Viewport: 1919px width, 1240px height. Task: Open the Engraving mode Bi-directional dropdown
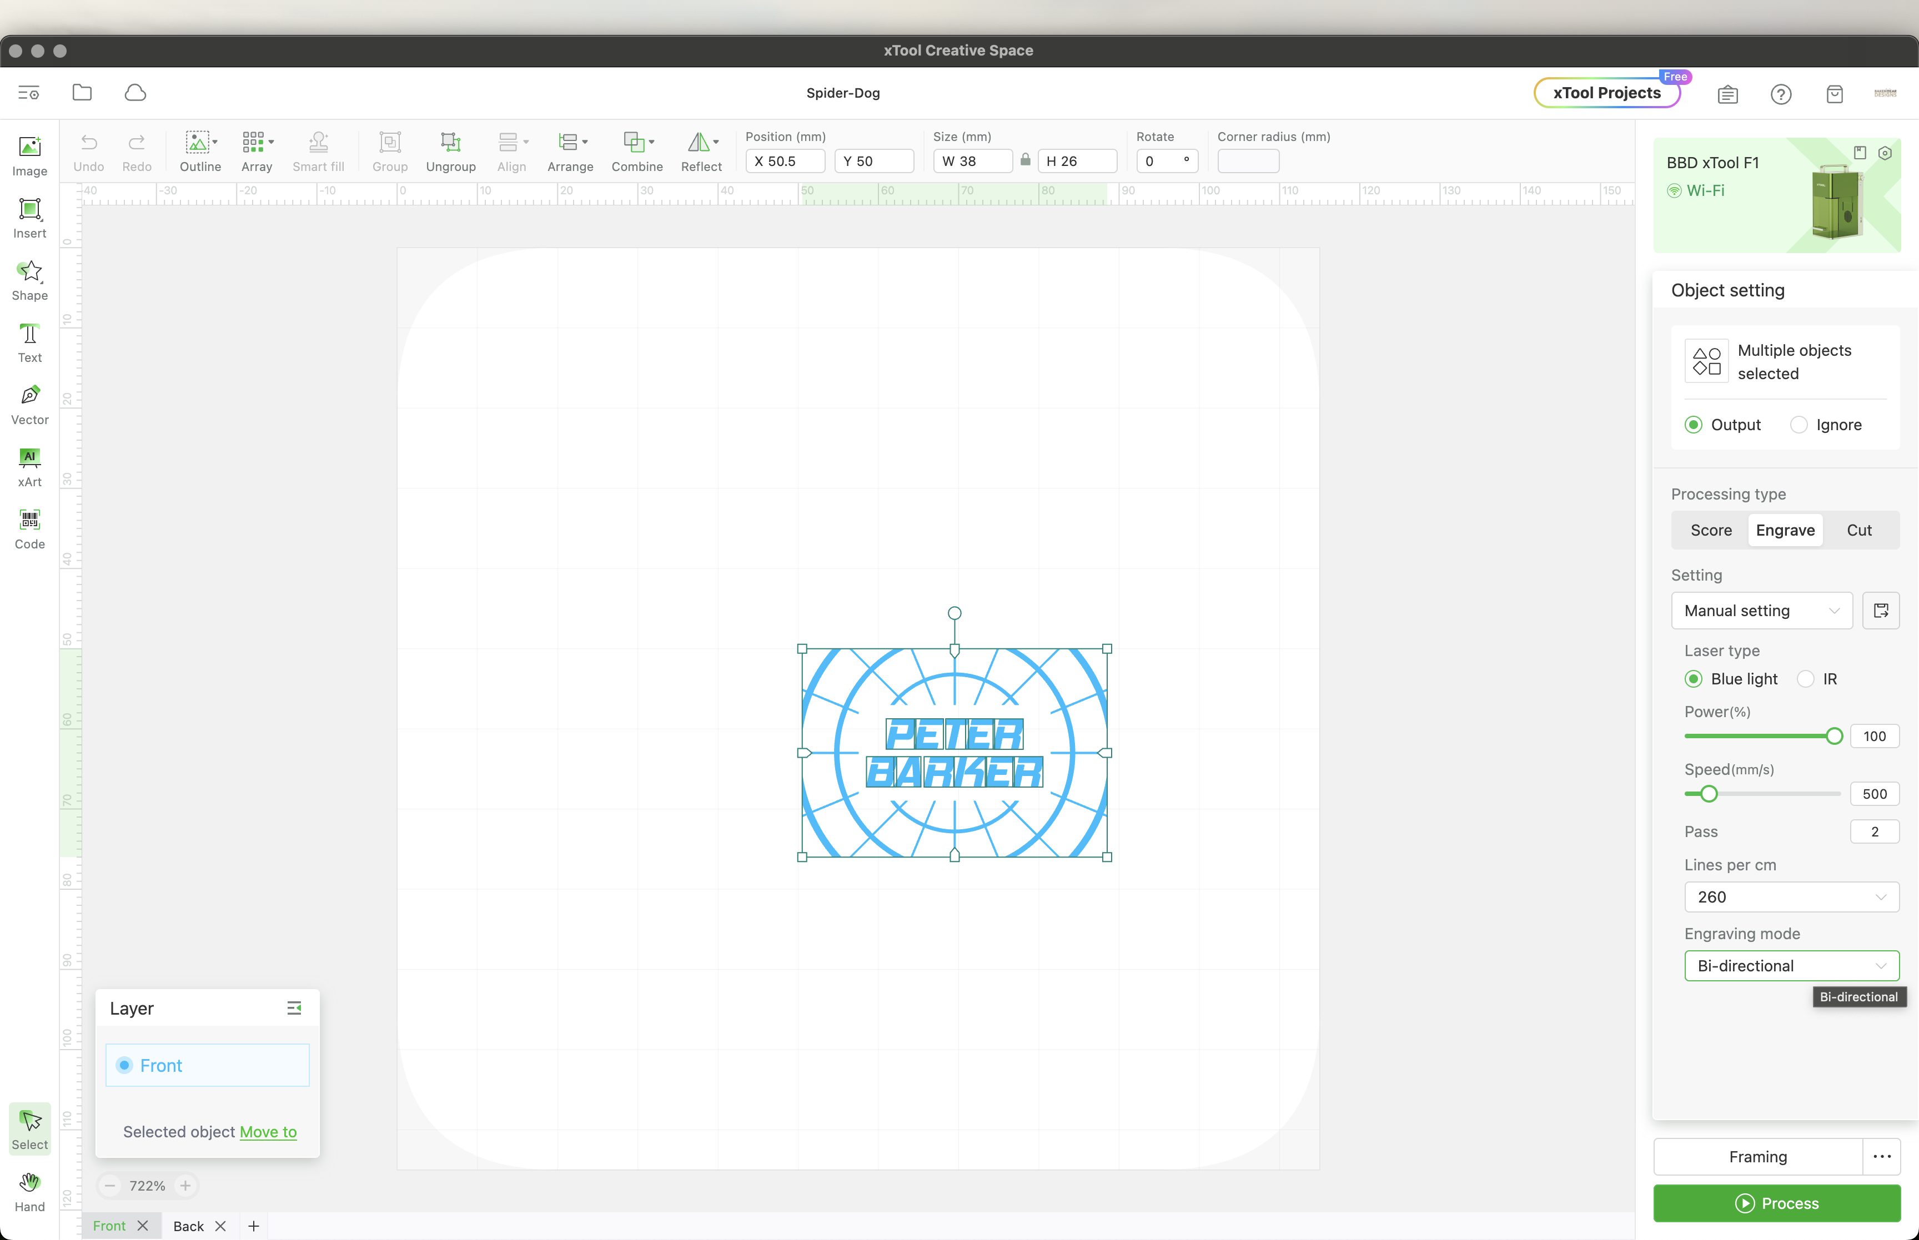point(1792,965)
